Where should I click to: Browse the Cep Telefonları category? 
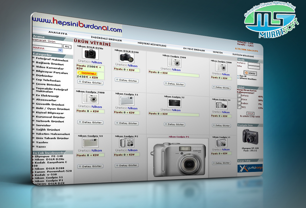click(x=48, y=80)
